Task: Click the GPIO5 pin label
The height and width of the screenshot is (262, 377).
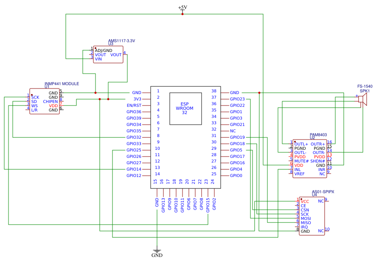Action: (x=236, y=150)
